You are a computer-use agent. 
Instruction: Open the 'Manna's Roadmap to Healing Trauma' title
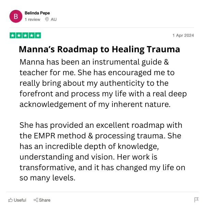tap(99, 50)
